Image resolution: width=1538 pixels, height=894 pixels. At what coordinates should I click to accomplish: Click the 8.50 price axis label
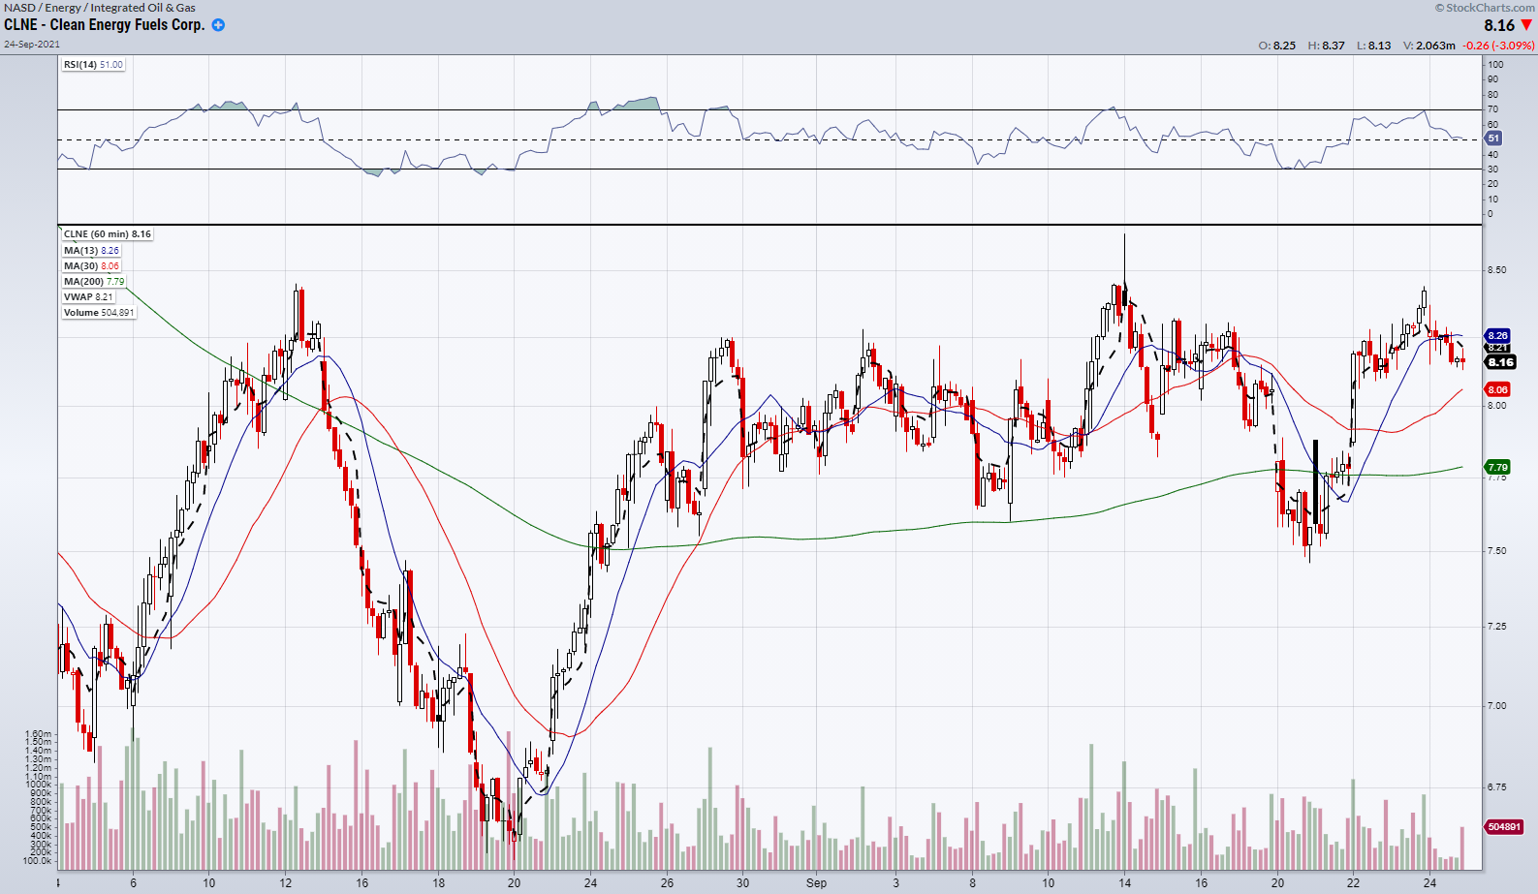(1497, 270)
